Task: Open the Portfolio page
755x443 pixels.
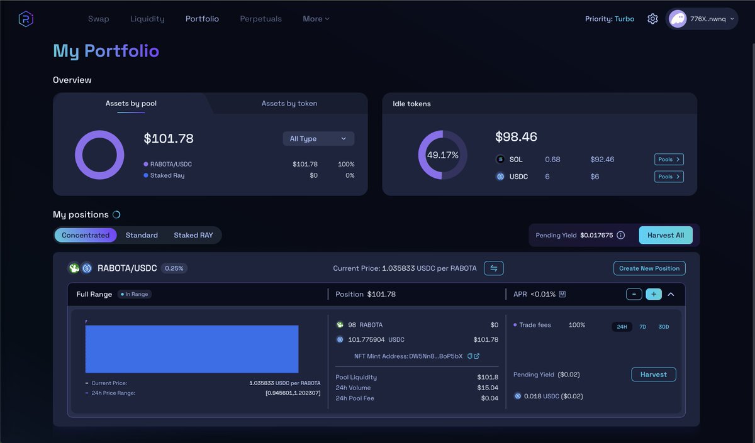Action: coord(202,19)
